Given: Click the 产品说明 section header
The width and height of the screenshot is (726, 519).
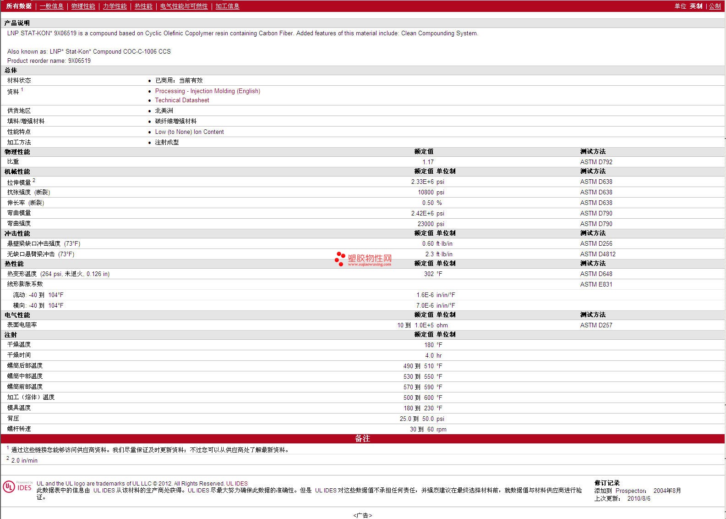Looking at the screenshot, I should tap(17, 23).
